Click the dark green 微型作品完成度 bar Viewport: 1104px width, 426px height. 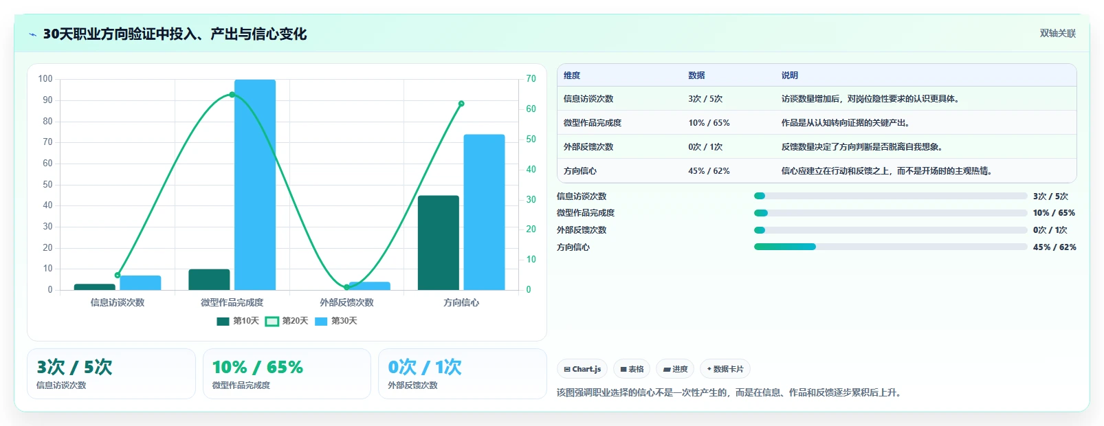click(209, 280)
